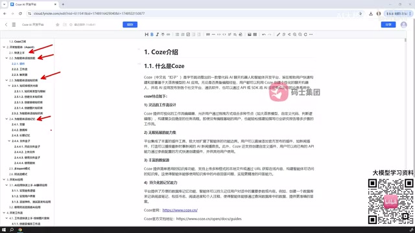Insert a table into the document
415x233 pixels.
pyautogui.click(x=255, y=34)
